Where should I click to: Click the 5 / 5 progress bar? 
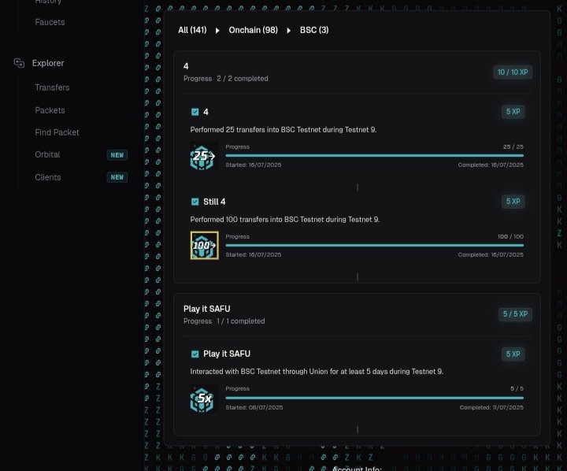pyautogui.click(x=374, y=398)
